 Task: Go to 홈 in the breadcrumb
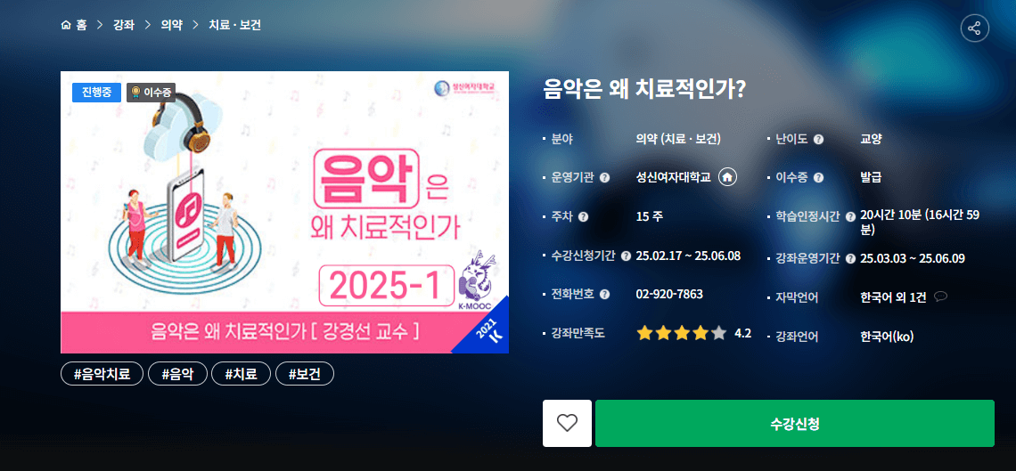click(x=74, y=25)
